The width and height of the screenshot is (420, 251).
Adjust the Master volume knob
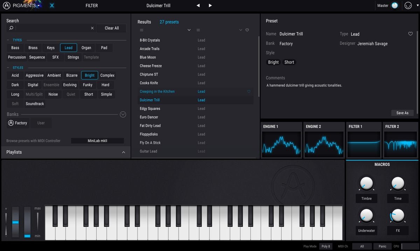(x=395, y=6)
